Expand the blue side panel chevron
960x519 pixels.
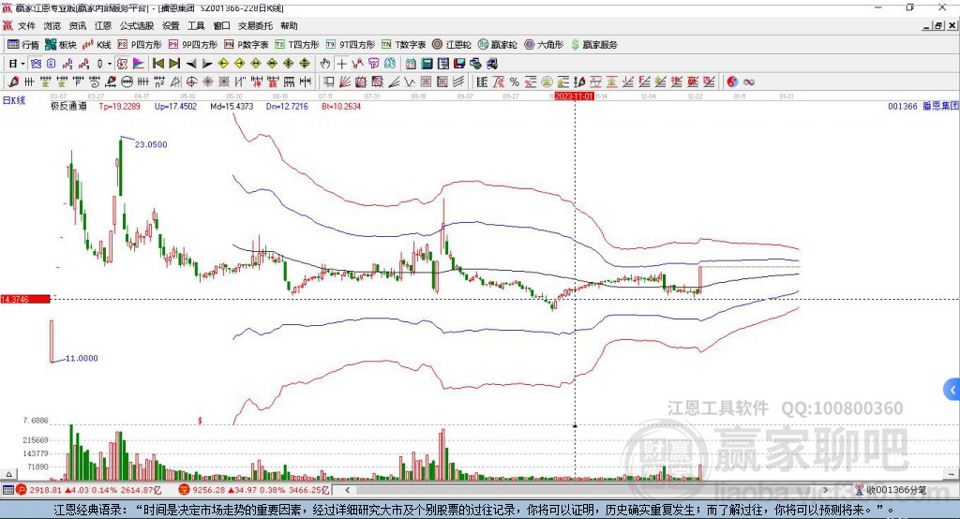pos(952,390)
